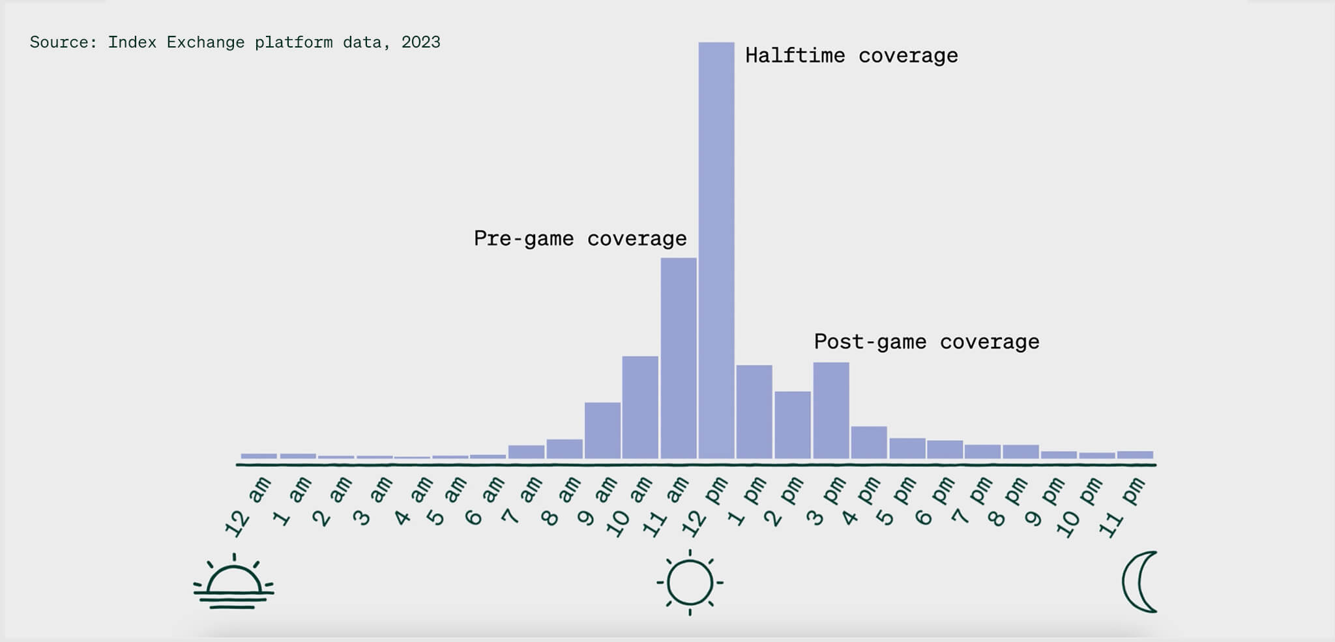Click the 10 am bar
The image size is (1335, 642).
coord(639,408)
